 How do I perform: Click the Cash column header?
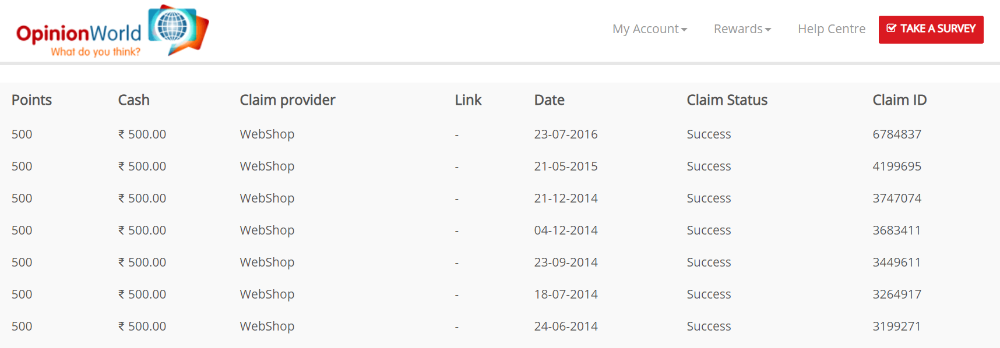pos(133,100)
